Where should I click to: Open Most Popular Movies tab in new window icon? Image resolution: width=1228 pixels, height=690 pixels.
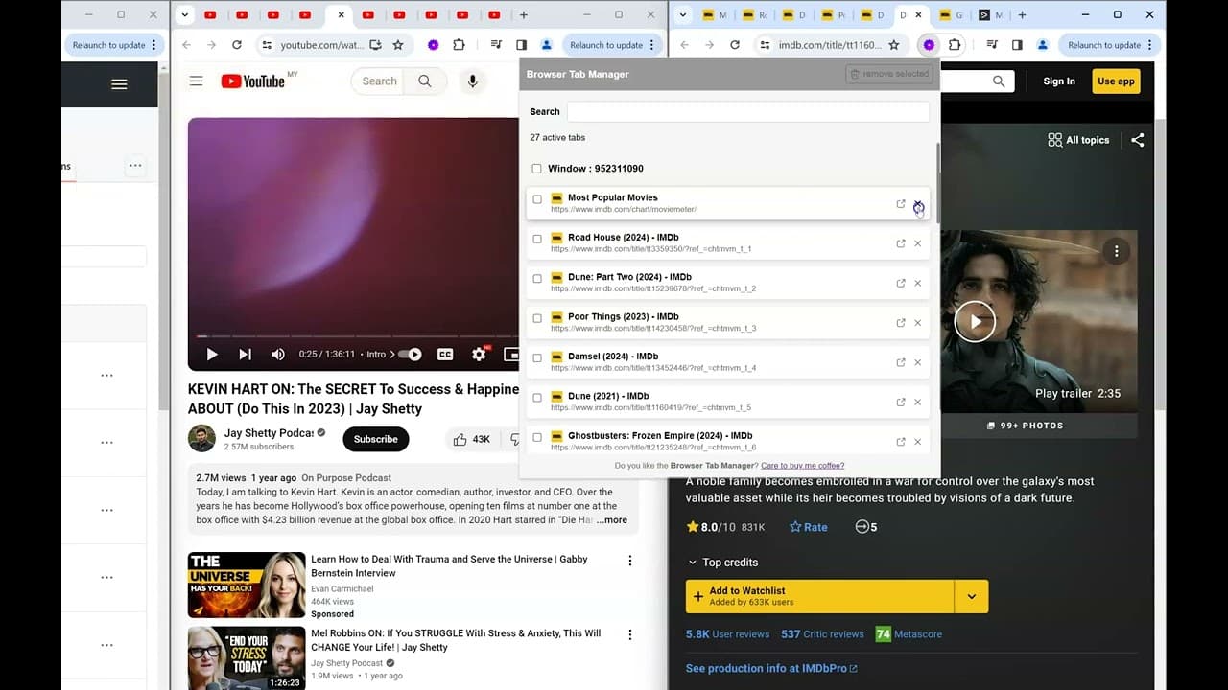[900, 204]
